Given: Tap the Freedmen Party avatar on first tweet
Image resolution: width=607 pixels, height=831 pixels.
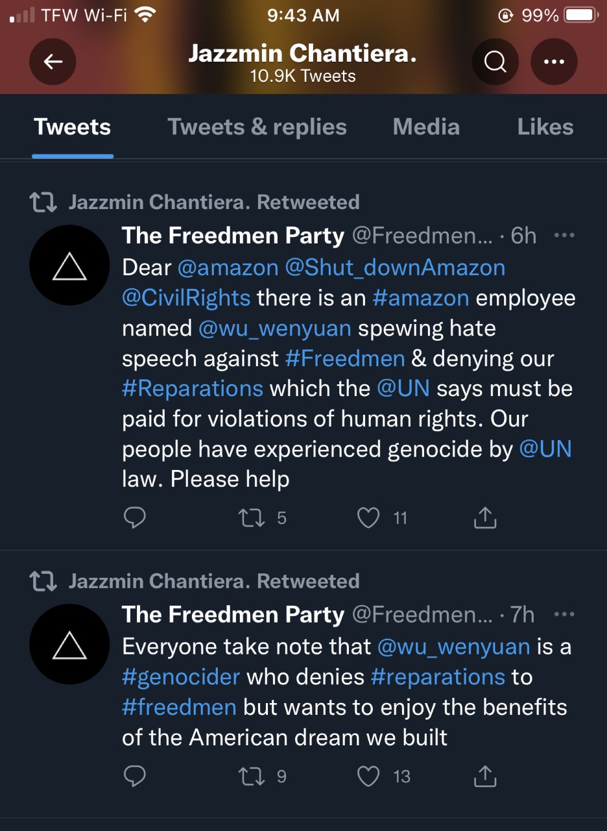Looking at the screenshot, I should pyautogui.click(x=69, y=266).
